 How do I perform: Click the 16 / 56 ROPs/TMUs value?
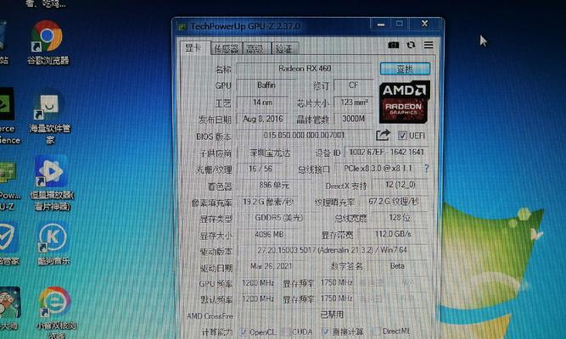(x=261, y=169)
